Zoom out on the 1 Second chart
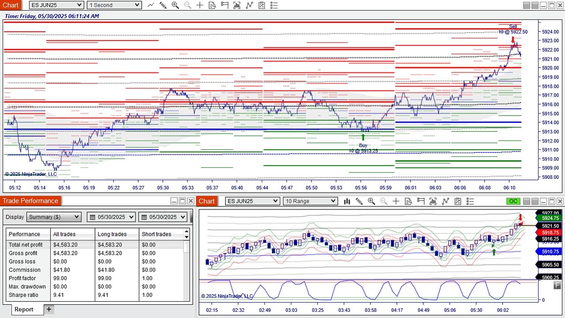 (x=188, y=5)
